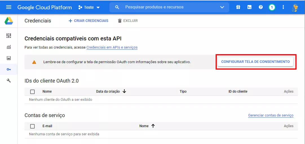Open the hamburger navigation menu
This screenshot has height=144, width=305.
[x=9, y=7]
